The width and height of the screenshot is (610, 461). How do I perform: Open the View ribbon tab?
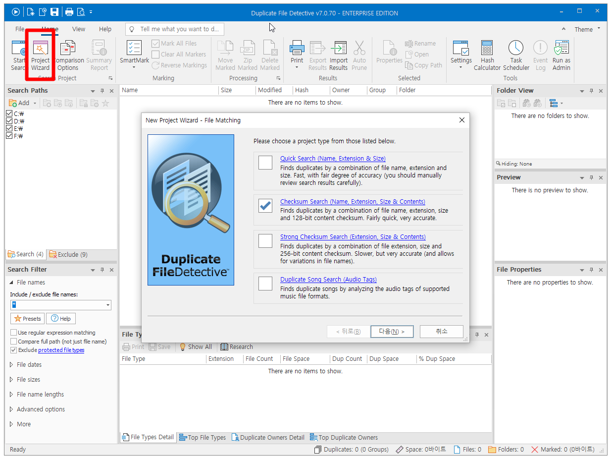[79, 29]
